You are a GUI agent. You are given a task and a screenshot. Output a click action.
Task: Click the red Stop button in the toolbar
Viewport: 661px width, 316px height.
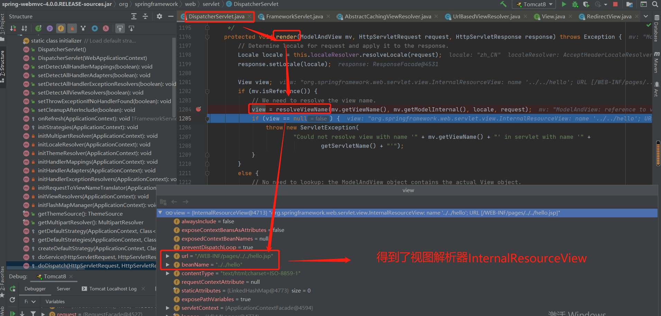(615, 4)
